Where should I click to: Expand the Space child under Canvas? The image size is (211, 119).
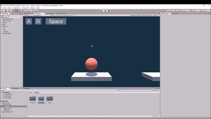click(x=3, y=31)
